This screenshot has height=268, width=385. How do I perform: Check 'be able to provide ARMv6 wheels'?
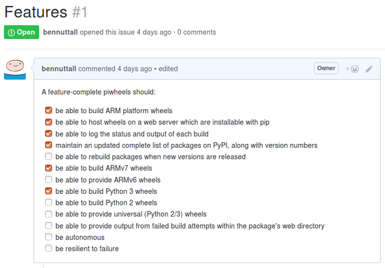(x=48, y=180)
